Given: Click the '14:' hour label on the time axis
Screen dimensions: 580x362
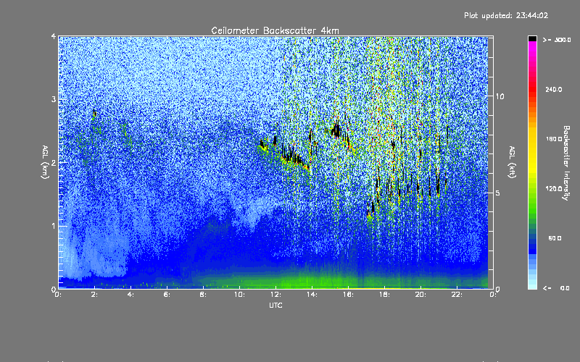Looking at the screenshot, I should coord(312,295).
